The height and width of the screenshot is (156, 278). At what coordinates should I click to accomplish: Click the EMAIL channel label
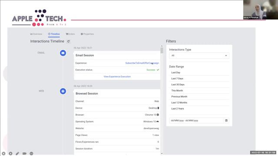41,53
